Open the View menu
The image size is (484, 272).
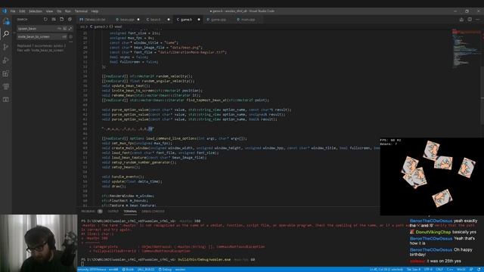pyautogui.click(x=49, y=11)
